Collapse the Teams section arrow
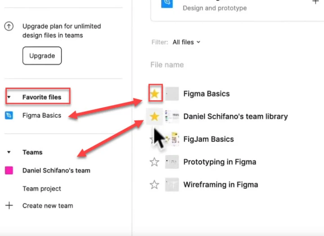This screenshot has width=324, height=236. click(x=9, y=152)
